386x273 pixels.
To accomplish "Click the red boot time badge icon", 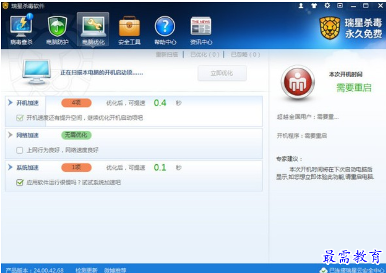I will click(x=298, y=82).
